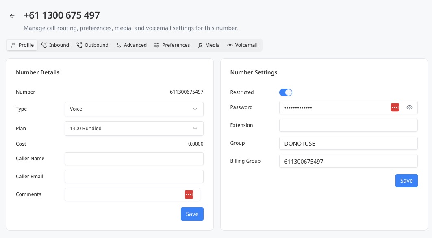432x238 pixels.
Task: Go back using the left arrow
Action: (12, 16)
